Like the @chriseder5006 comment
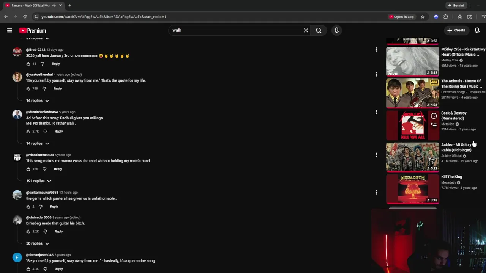 [28, 231]
